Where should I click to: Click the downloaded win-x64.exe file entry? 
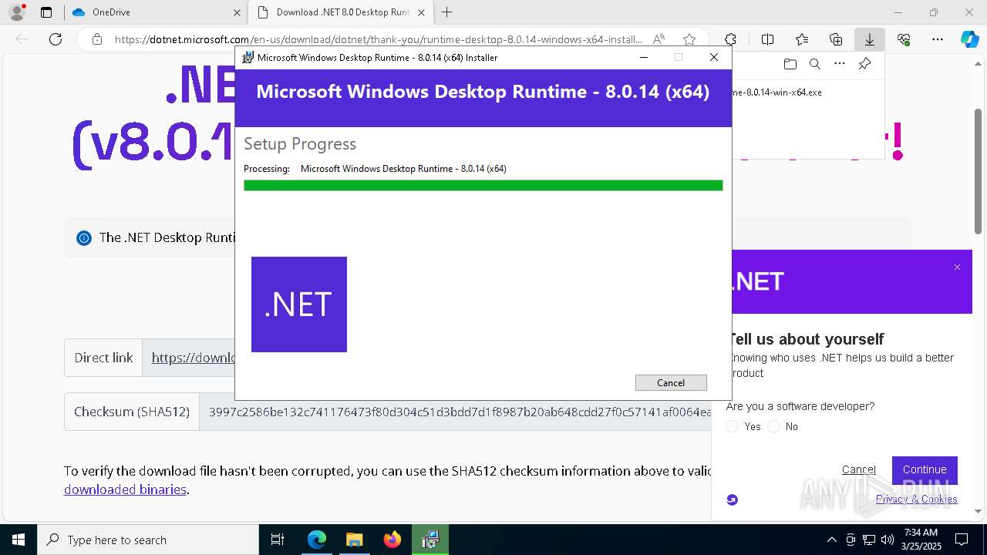[x=777, y=92]
